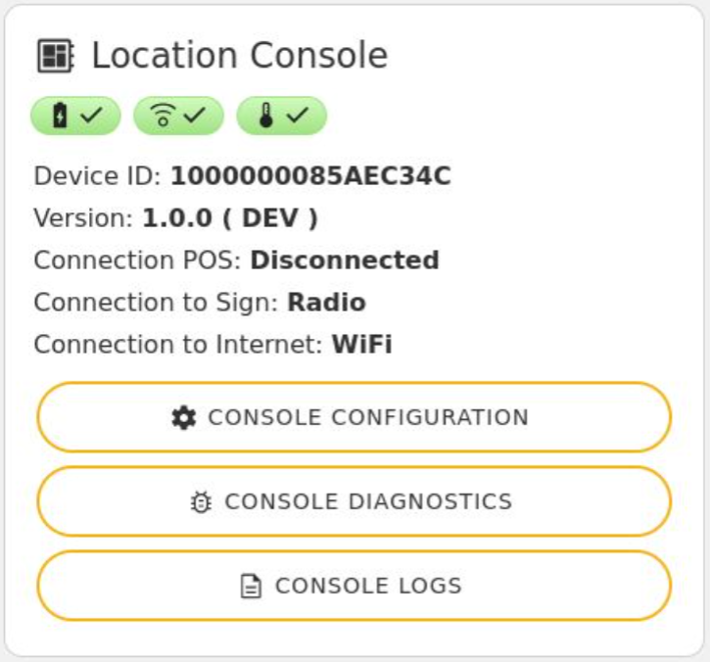The height and width of the screenshot is (662, 710).
Task: Click the WiFi signal status badge
Action: tap(178, 116)
